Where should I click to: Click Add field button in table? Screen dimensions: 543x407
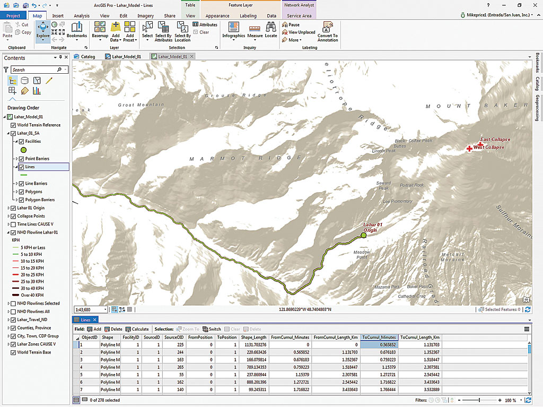coord(94,330)
